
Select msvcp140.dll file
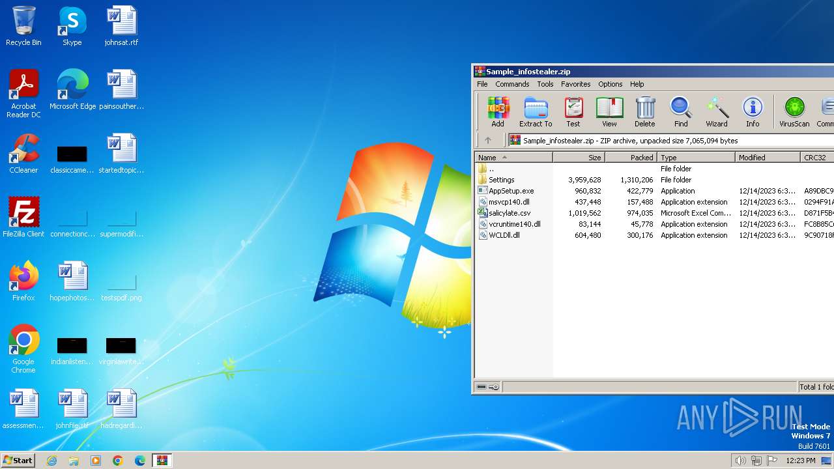(x=654, y=202)
